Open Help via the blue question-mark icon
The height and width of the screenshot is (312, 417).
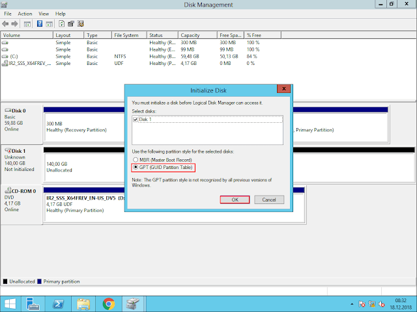pyautogui.click(x=40, y=24)
